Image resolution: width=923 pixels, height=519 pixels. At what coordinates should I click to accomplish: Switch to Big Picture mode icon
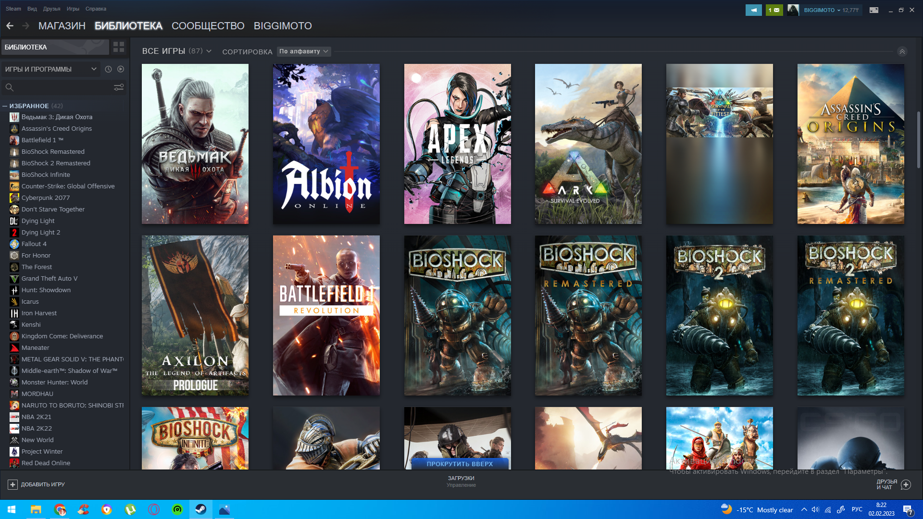tap(874, 10)
